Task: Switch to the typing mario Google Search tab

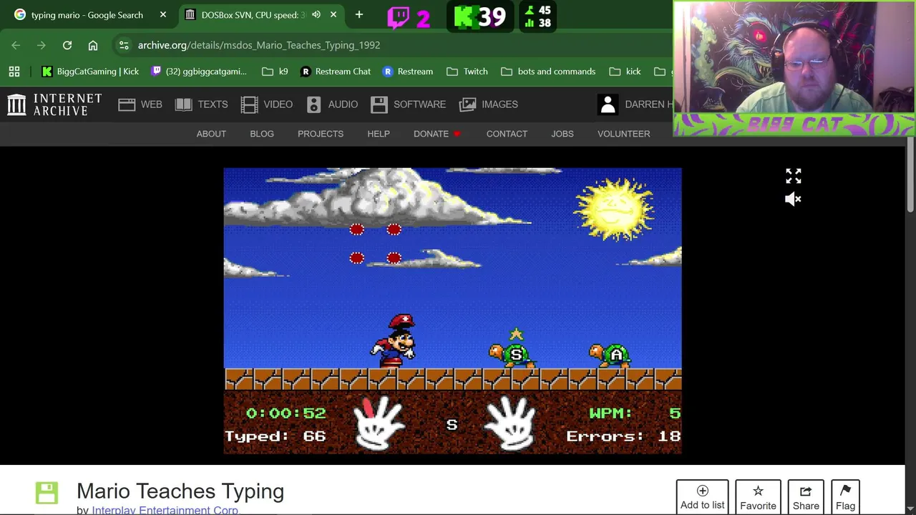Action: click(x=86, y=14)
